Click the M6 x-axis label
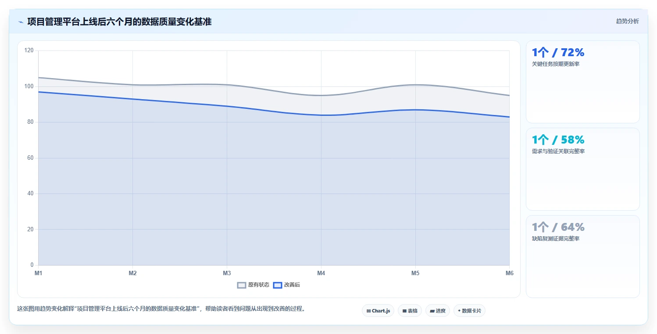657x334 pixels. pos(509,273)
